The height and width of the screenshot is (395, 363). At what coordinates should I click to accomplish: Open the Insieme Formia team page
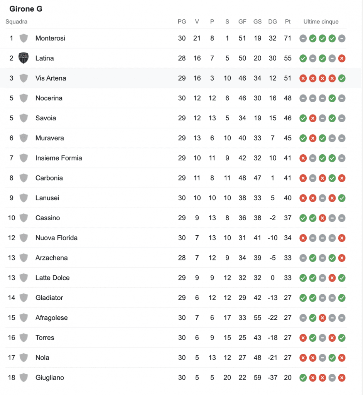[x=59, y=158]
